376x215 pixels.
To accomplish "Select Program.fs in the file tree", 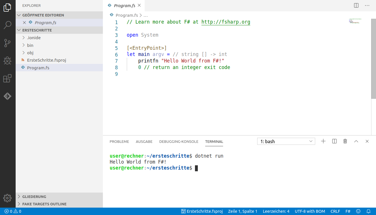I will (x=59, y=68).
